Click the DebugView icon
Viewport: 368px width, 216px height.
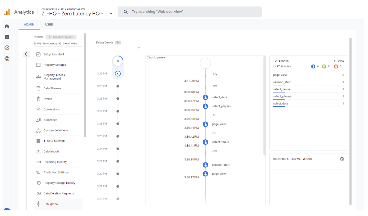pyautogui.click(x=38, y=204)
